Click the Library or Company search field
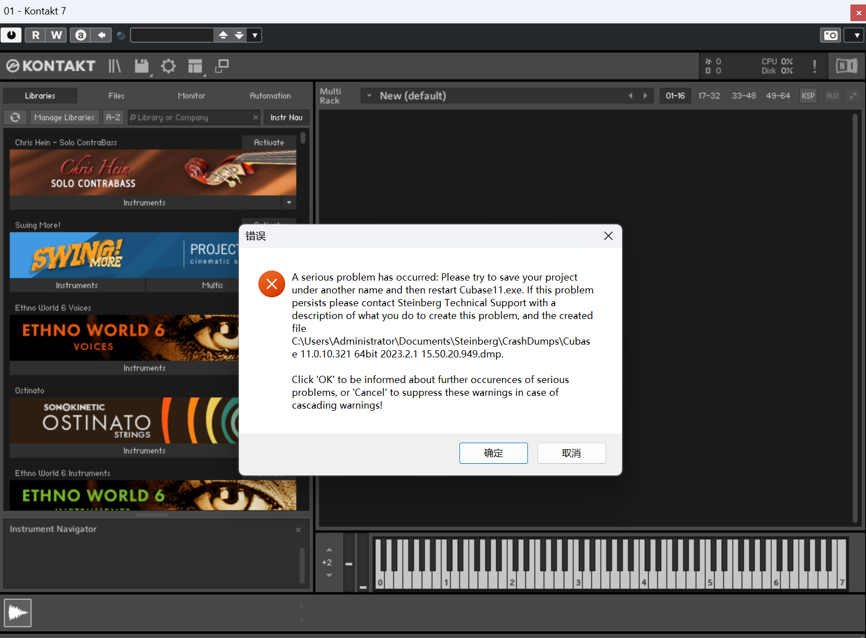The height and width of the screenshot is (638, 866). click(189, 117)
